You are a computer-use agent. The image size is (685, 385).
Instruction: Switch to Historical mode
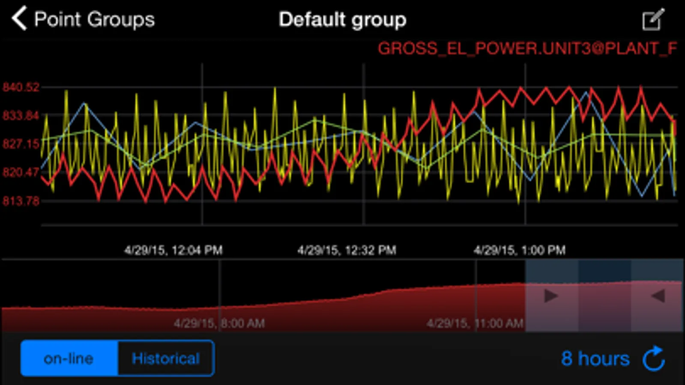166,358
